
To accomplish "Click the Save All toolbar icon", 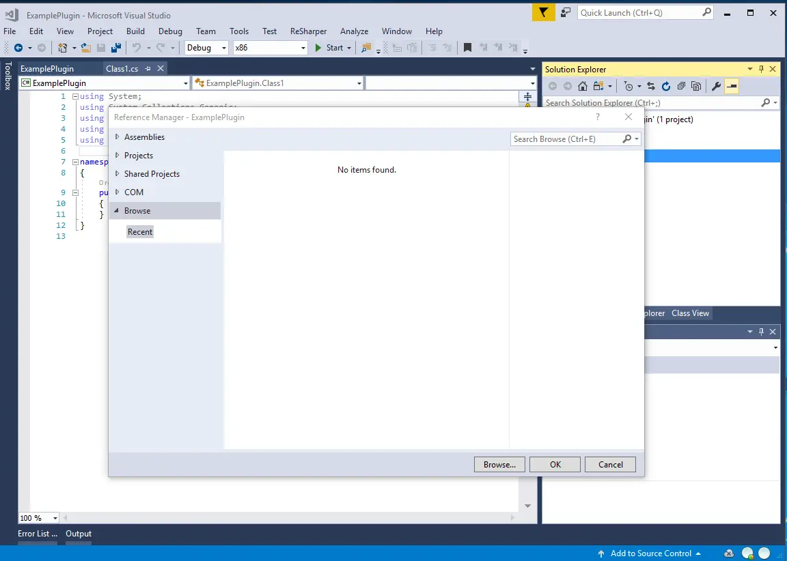I will tap(116, 48).
